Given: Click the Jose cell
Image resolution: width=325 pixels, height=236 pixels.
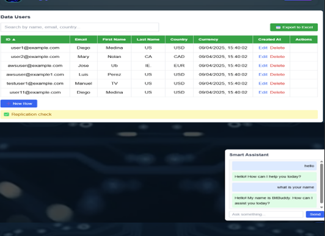Looking at the screenshot, I should 84,66.
